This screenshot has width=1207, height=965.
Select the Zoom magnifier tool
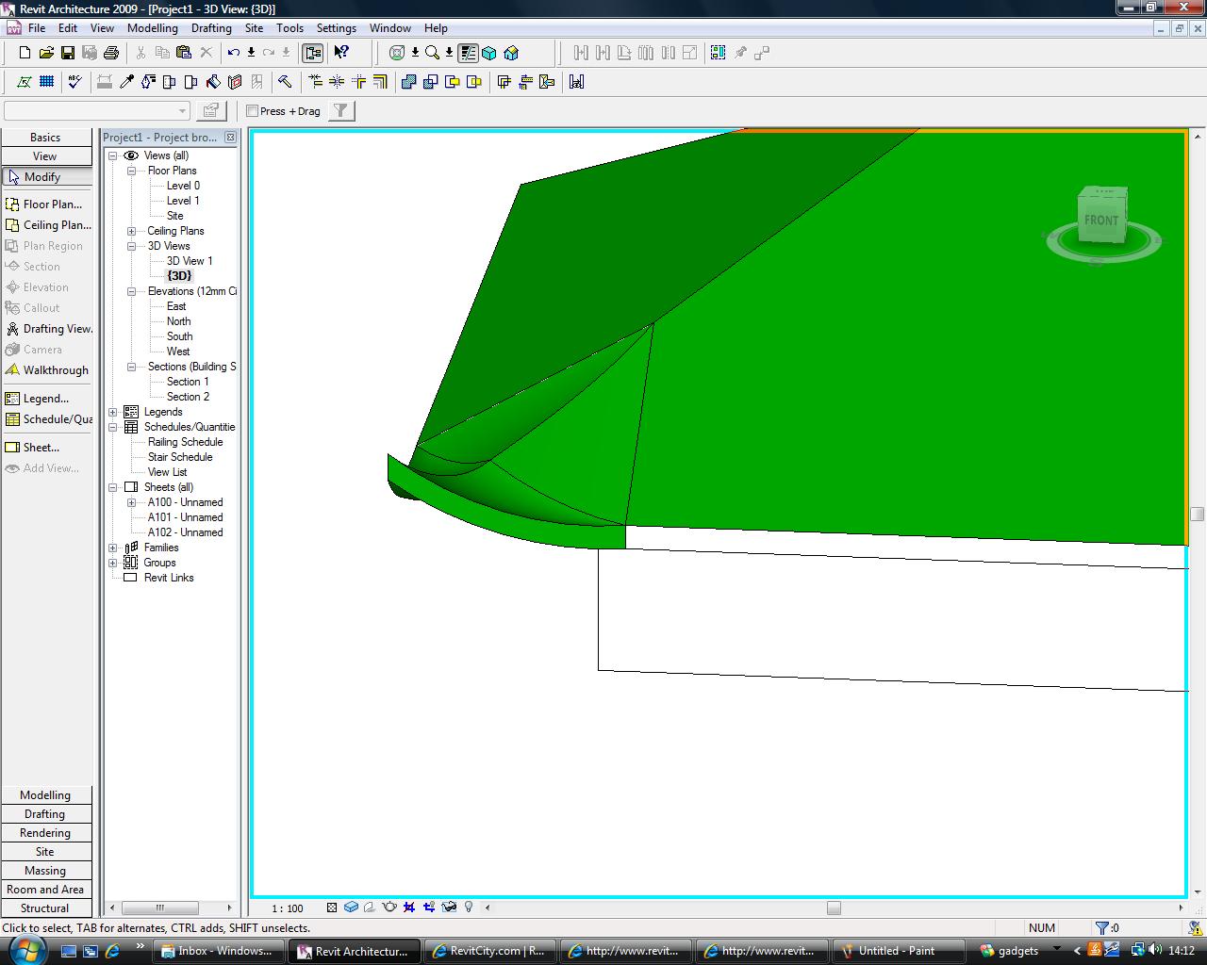[x=432, y=53]
